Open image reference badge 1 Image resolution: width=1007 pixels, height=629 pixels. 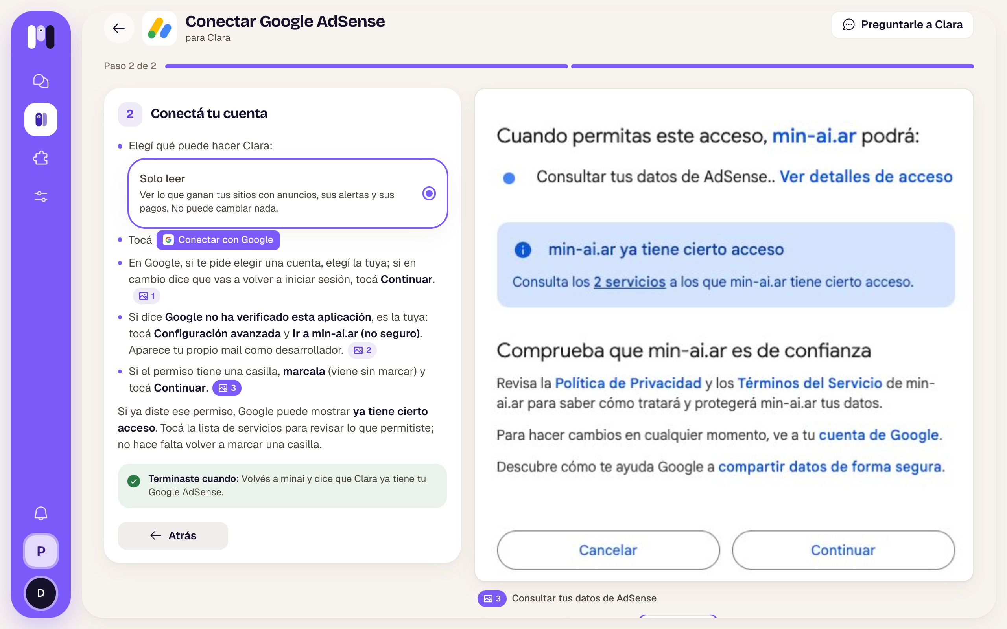pyautogui.click(x=146, y=296)
